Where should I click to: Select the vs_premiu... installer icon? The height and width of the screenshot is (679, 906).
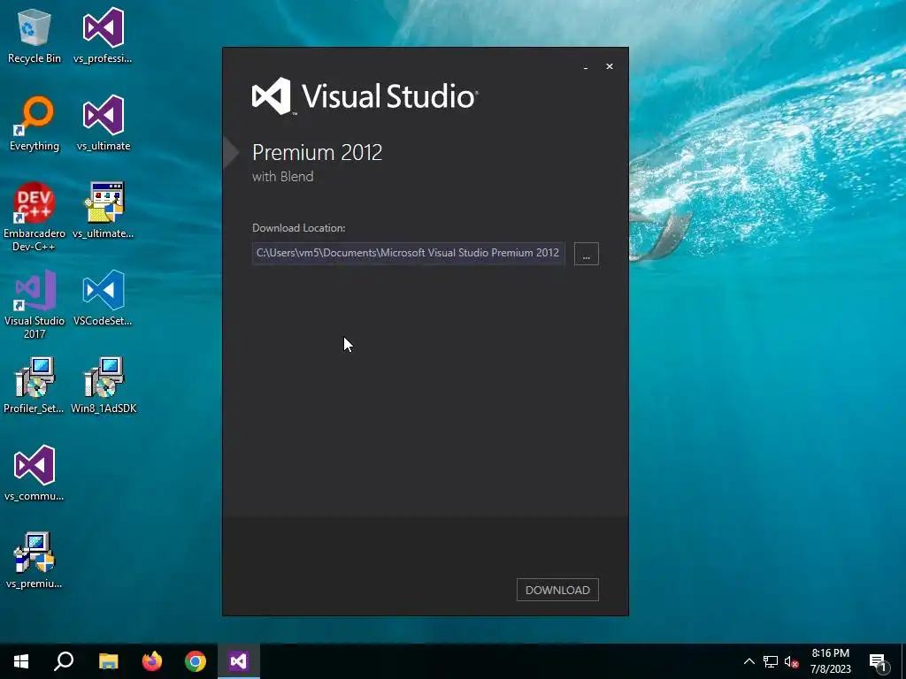click(x=35, y=561)
